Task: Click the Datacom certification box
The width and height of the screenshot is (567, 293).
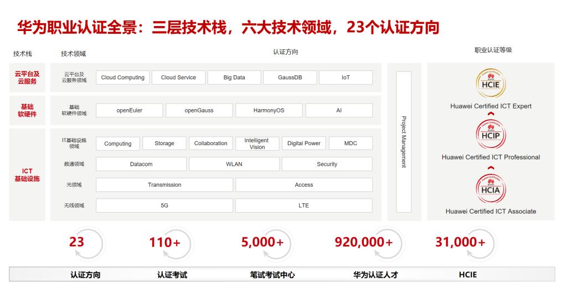Action: coord(141,164)
